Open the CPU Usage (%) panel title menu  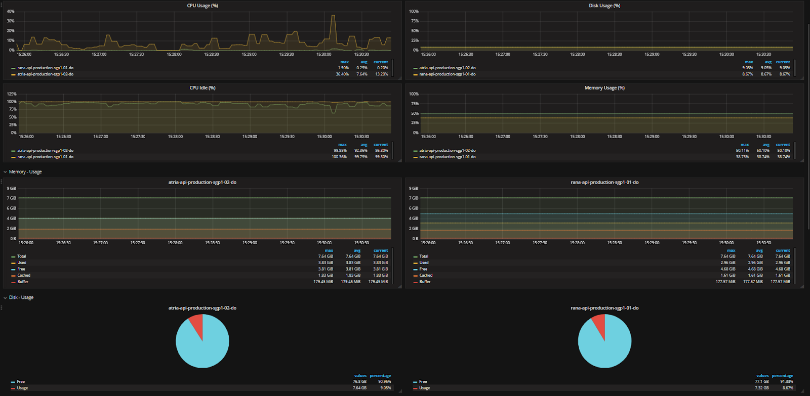[x=202, y=6]
